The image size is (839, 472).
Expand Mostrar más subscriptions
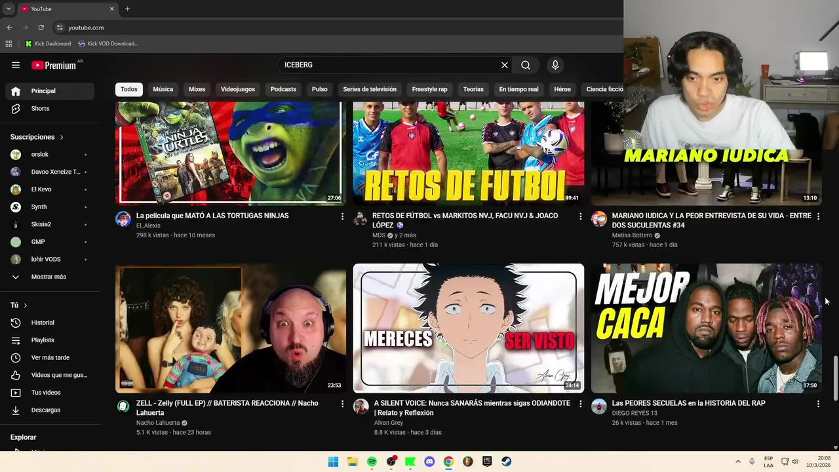point(50,277)
